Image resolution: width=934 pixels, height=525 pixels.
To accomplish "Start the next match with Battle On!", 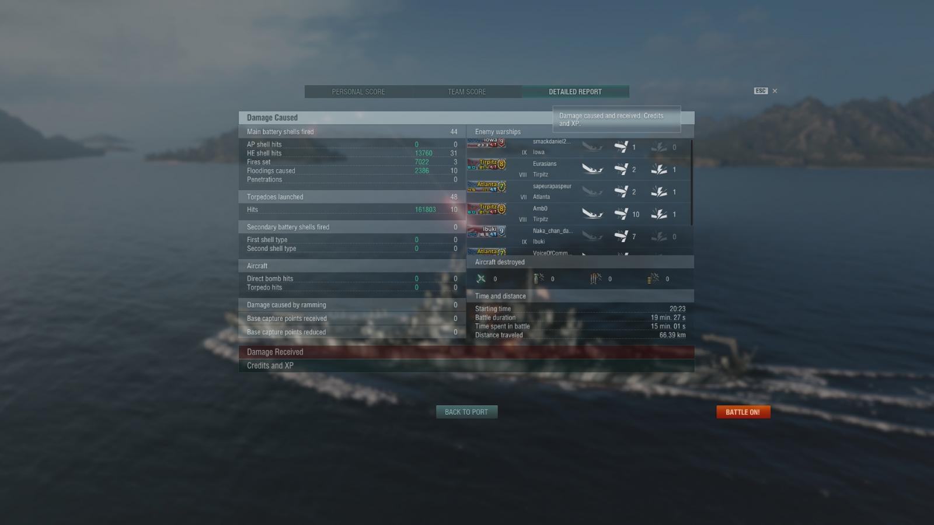I will (743, 412).
